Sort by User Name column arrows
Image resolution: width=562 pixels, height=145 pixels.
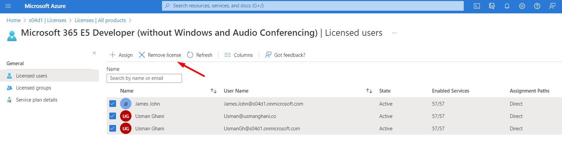click(x=369, y=91)
